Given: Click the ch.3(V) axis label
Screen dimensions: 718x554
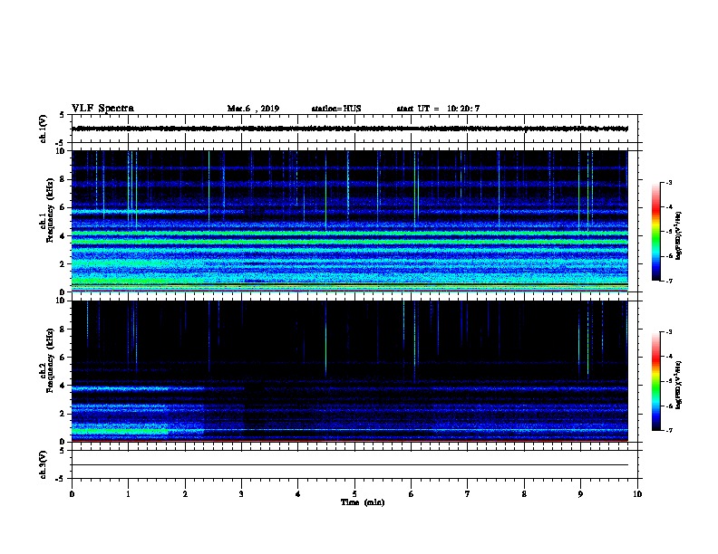Looking at the screenshot, I should [43, 464].
